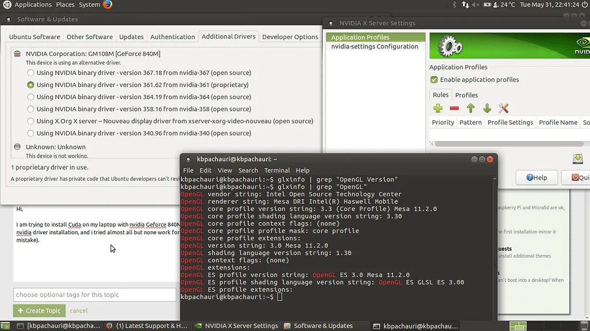Open the Terminal menu in terminal window
Viewport: 590px width, 331px height.
click(277, 170)
